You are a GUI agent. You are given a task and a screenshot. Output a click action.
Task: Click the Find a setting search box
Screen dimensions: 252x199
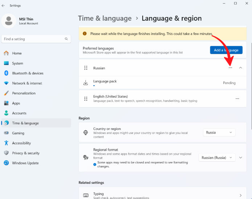tap(33, 39)
